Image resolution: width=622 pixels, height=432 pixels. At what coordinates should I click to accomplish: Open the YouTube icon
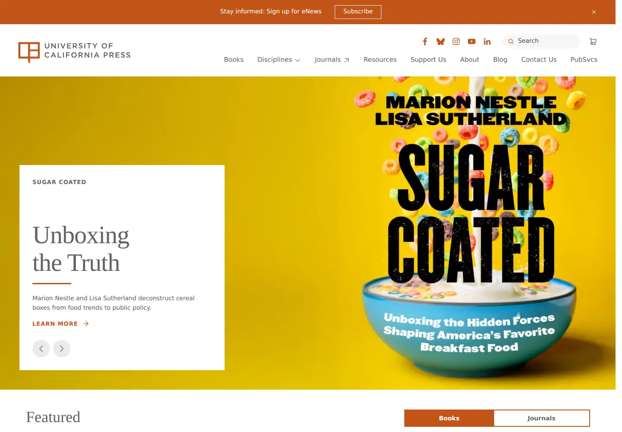[x=472, y=41]
